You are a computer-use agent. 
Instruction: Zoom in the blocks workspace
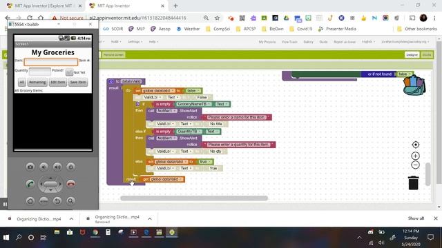coord(415,156)
